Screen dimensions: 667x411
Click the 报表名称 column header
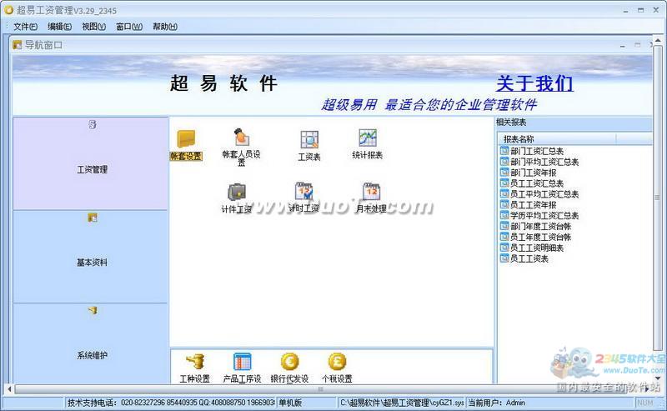point(556,138)
